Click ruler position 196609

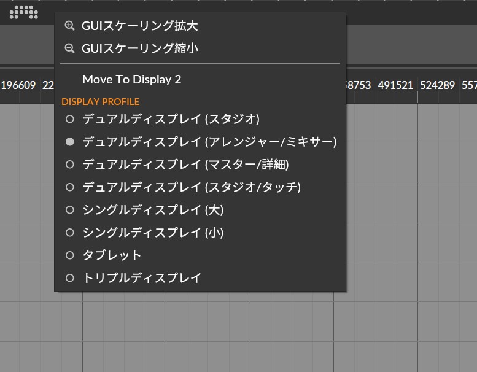click(x=18, y=85)
